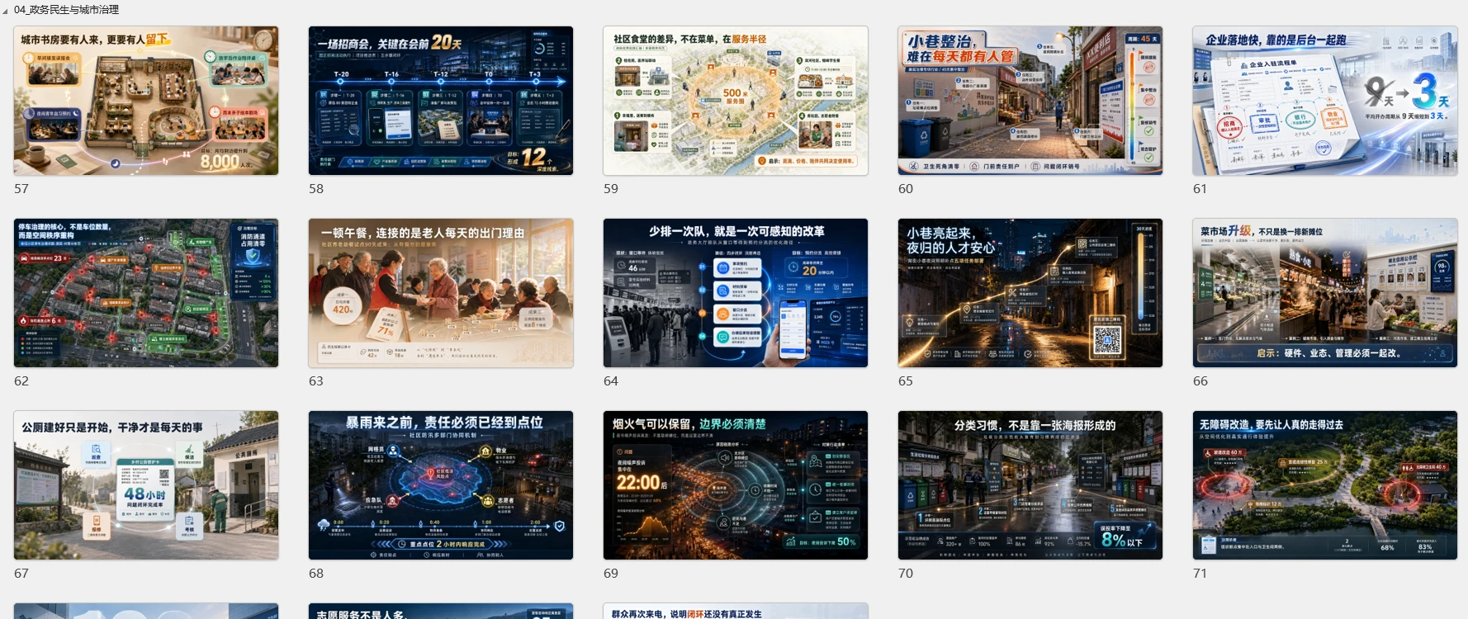Click slide number label 63
This screenshot has width=1468, height=619.
click(316, 381)
